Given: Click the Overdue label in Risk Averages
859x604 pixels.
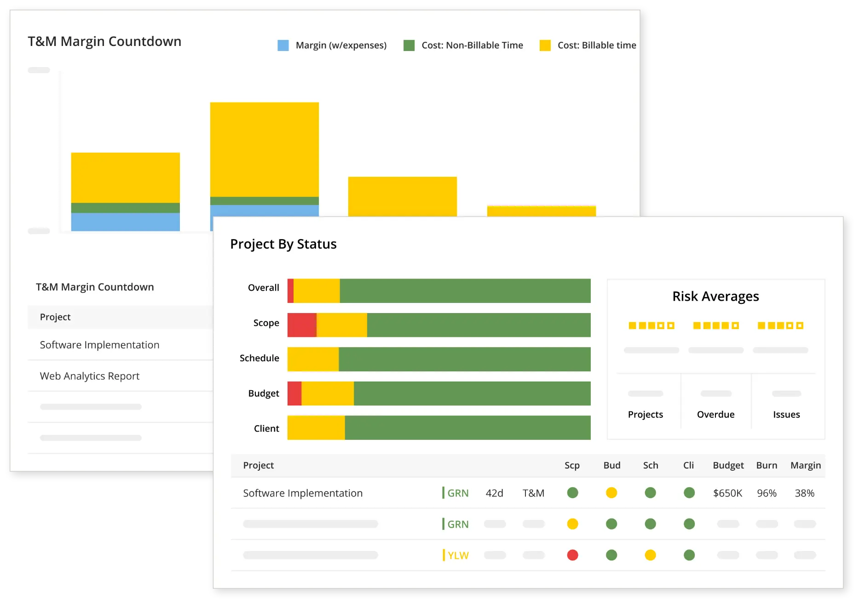Looking at the screenshot, I should tap(716, 415).
